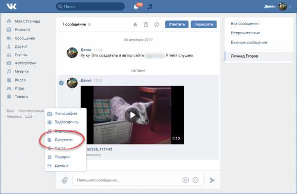This screenshot has height=194, width=297.
Task: Click the camera icon in message field
Action: click(186, 180)
